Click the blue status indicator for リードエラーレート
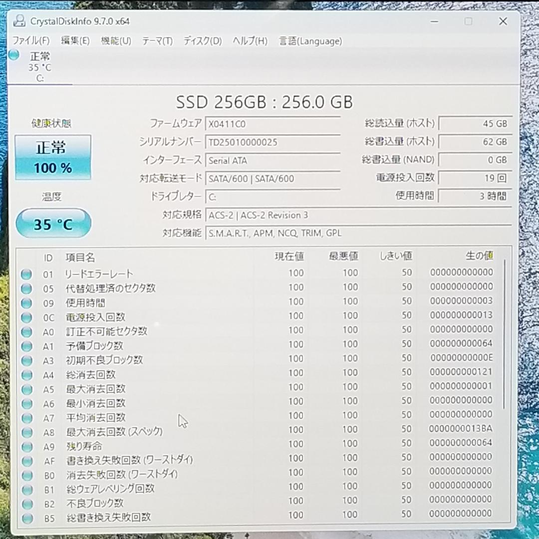Viewport: 539px width, 539px height. click(x=26, y=273)
